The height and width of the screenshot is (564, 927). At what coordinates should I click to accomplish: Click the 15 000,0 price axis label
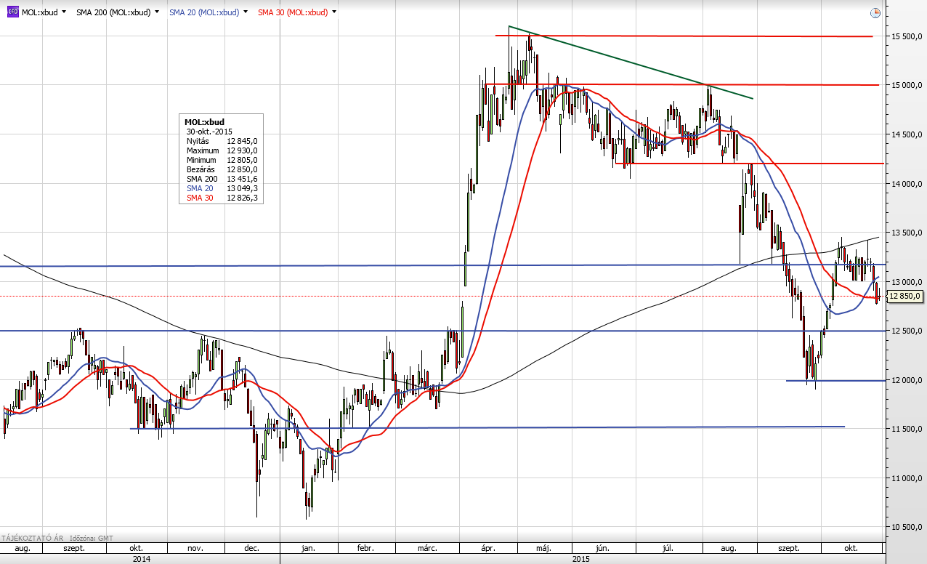click(x=906, y=85)
